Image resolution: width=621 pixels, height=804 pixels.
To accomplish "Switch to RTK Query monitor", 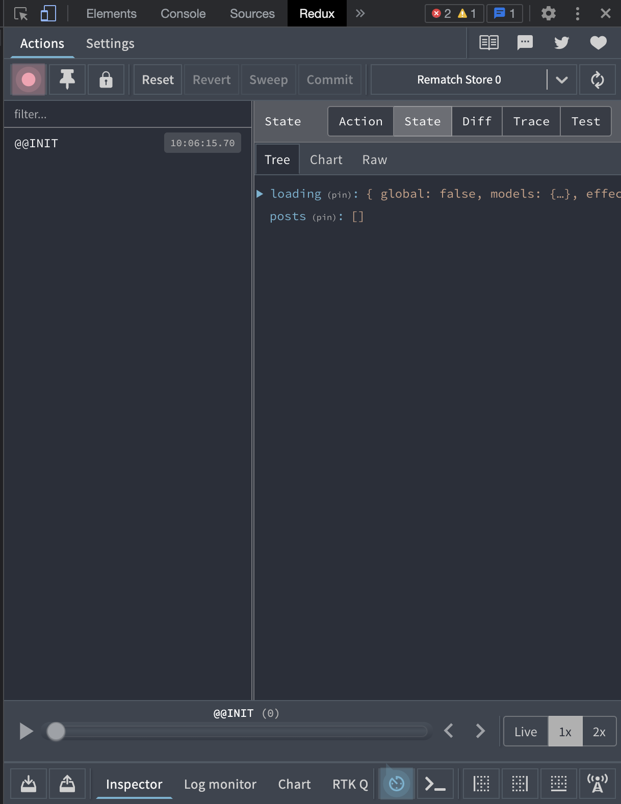I will 350,784.
